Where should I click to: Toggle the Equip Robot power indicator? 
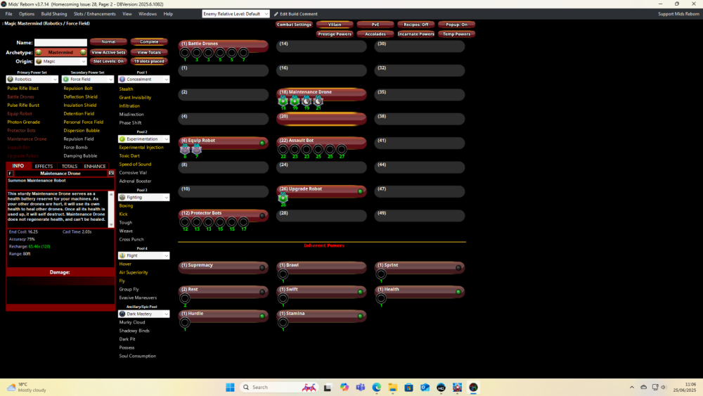[x=262, y=143]
